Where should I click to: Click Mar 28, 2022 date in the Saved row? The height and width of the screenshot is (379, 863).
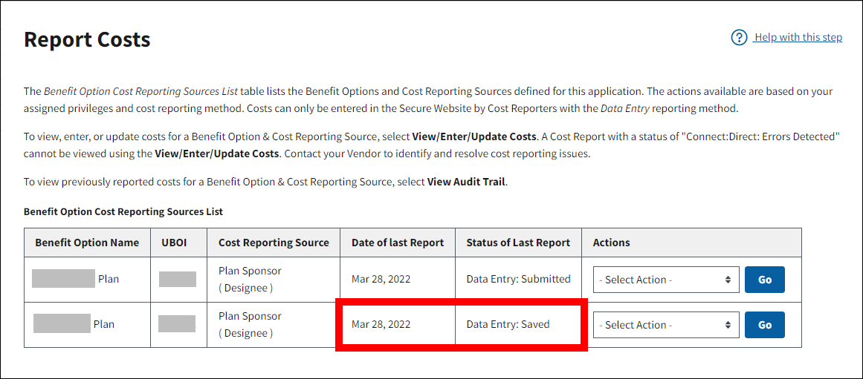click(x=381, y=325)
